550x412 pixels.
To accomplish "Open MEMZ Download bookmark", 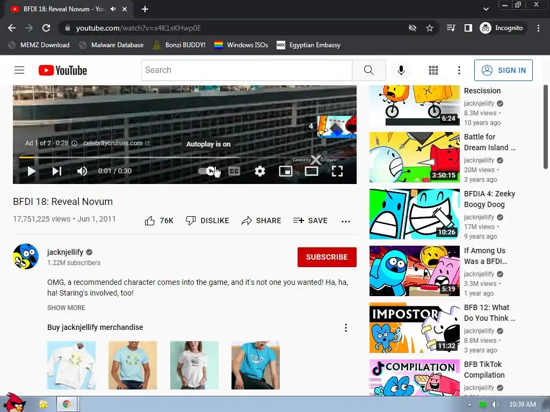I will (39, 45).
